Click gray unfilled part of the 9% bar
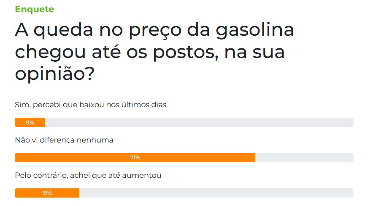373x206 pixels. point(198,122)
